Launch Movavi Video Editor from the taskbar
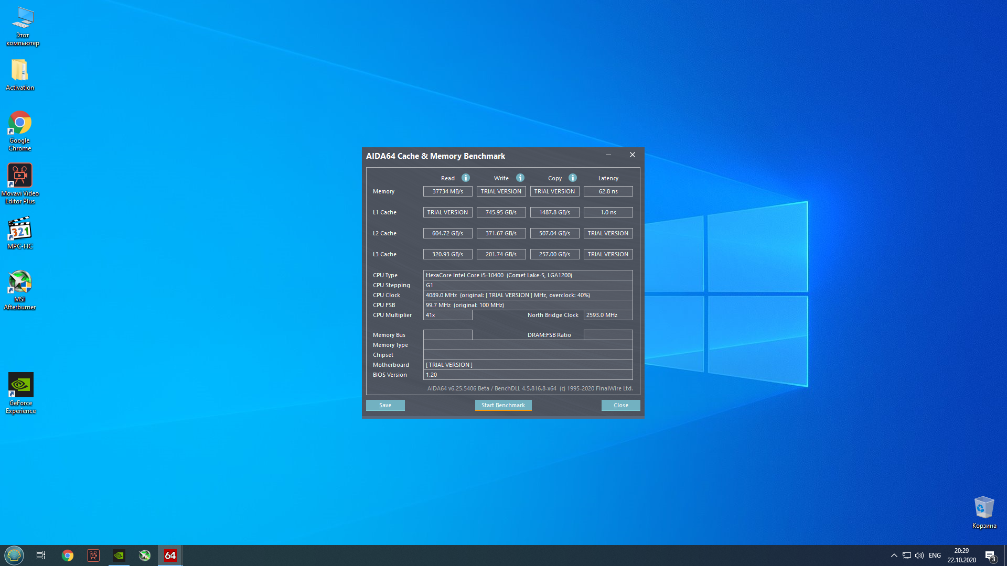Image resolution: width=1007 pixels, height=566 pixels. coord(93,555)
